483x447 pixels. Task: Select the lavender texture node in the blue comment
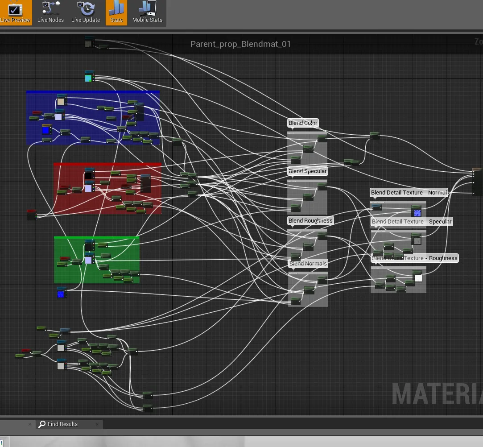pos(59,115)
